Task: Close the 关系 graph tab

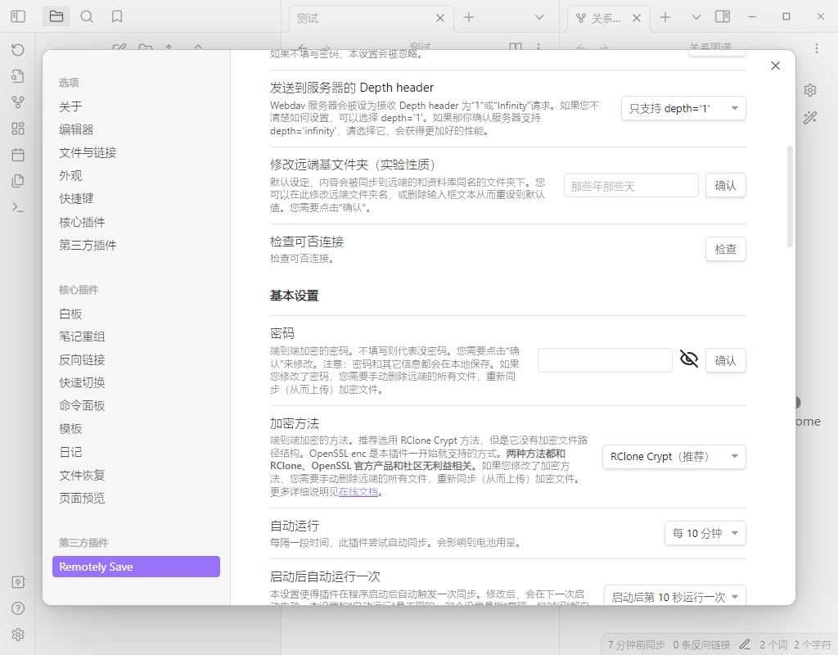Action: click(637, 18)
